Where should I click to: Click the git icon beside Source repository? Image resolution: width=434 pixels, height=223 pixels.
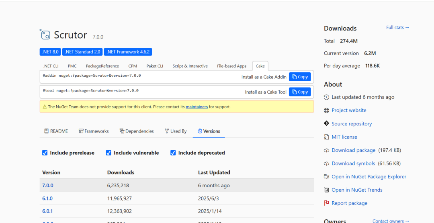click(x=327, y=123)
